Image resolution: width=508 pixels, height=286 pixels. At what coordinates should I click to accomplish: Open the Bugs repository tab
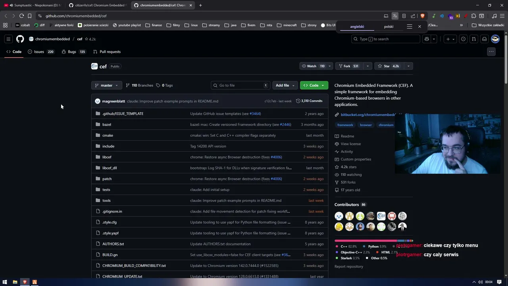pos(73,52)
